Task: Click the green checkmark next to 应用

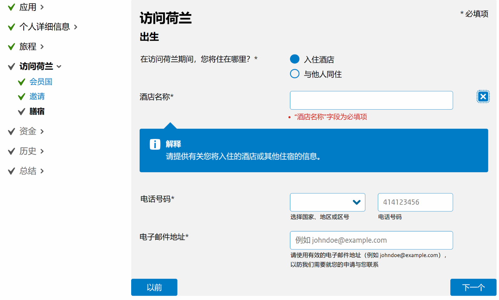Action: point(12,7)
